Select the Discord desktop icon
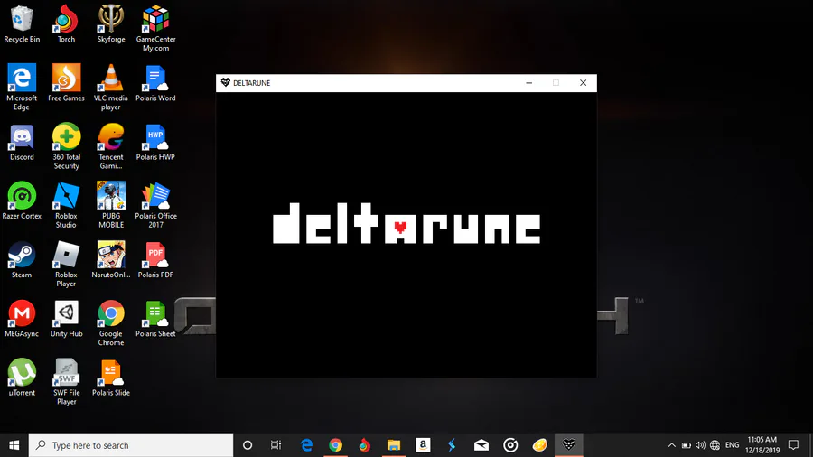Image resolution: width=813 pixels, height=457 pixels. 22,142
